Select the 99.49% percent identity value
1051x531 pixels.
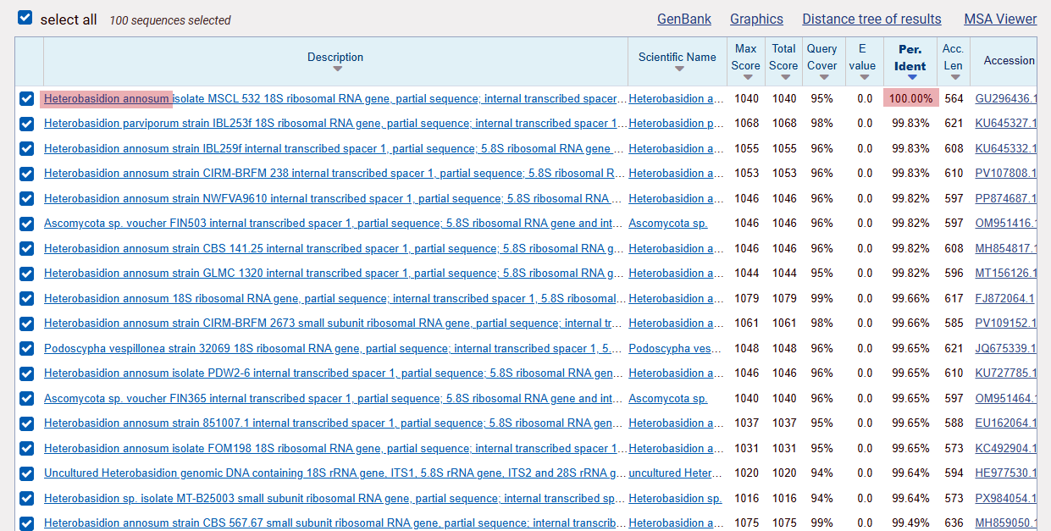pos(911,523)
